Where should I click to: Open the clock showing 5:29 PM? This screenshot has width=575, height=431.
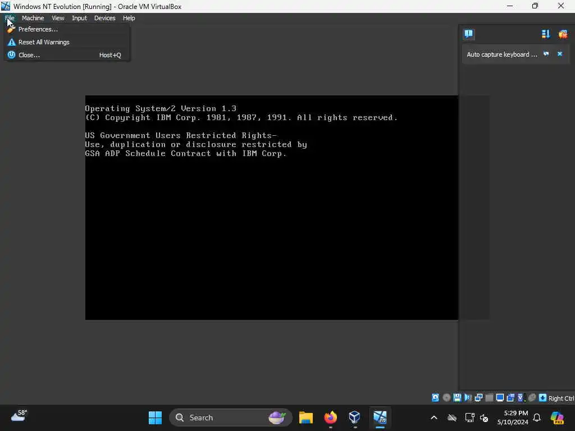click(513, 418)
